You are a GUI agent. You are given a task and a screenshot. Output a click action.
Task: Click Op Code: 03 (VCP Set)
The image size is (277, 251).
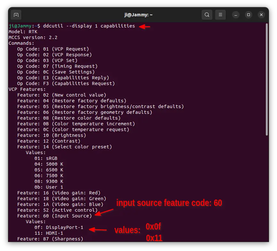coord(47,60)
